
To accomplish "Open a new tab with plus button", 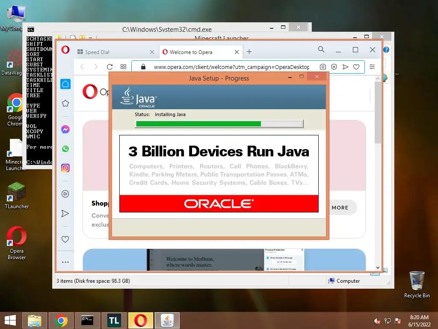I will pos(249,52).
